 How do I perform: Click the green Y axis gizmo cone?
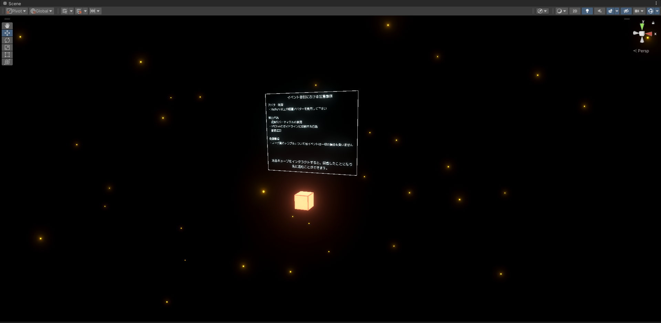tap(642, 26)
